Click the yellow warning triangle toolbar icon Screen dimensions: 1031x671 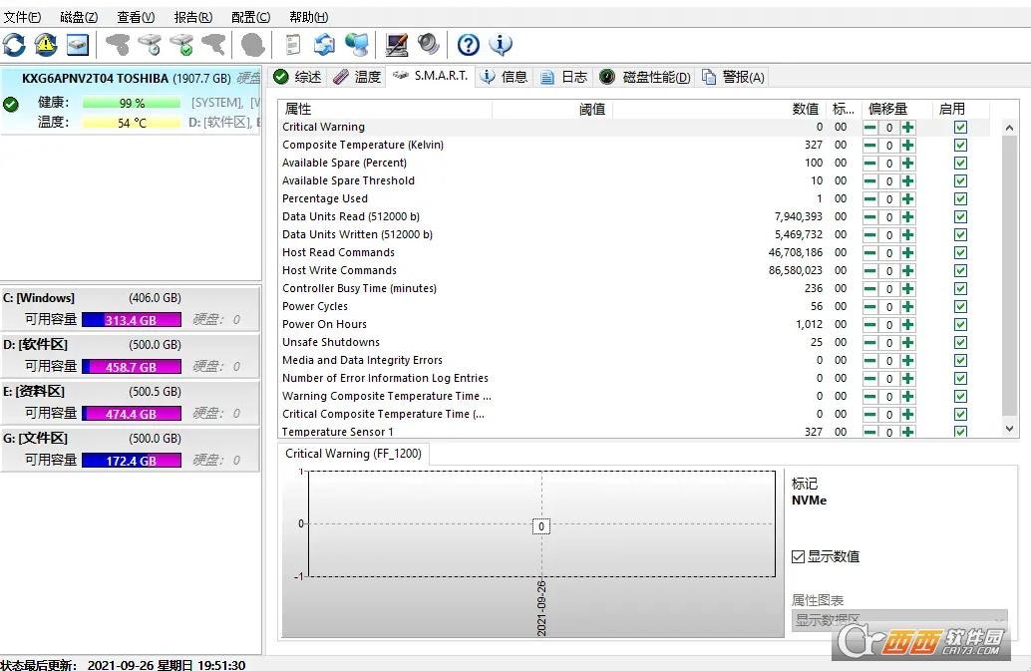pos(46,45)
